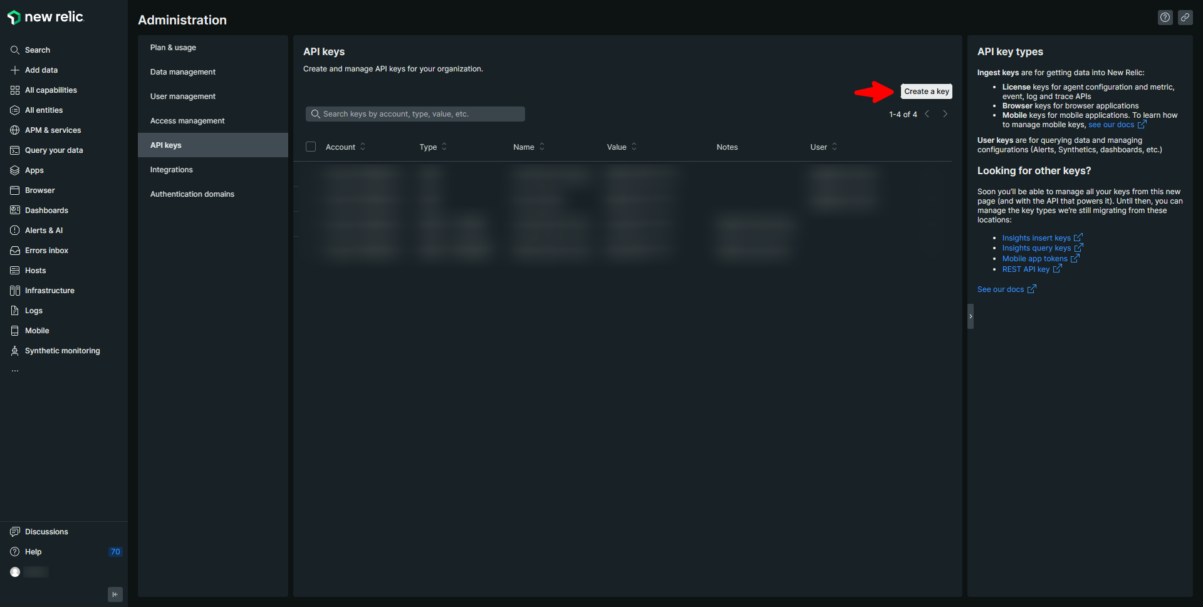Go to next page of keys

click(x=945, y=114)
